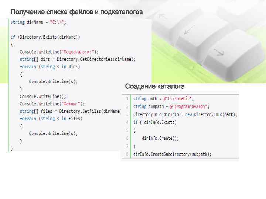This screenshot has height=199, width=266.
Task: Click the if (!dirInfo.Exists) line
Action: click(x=155, y=122)
